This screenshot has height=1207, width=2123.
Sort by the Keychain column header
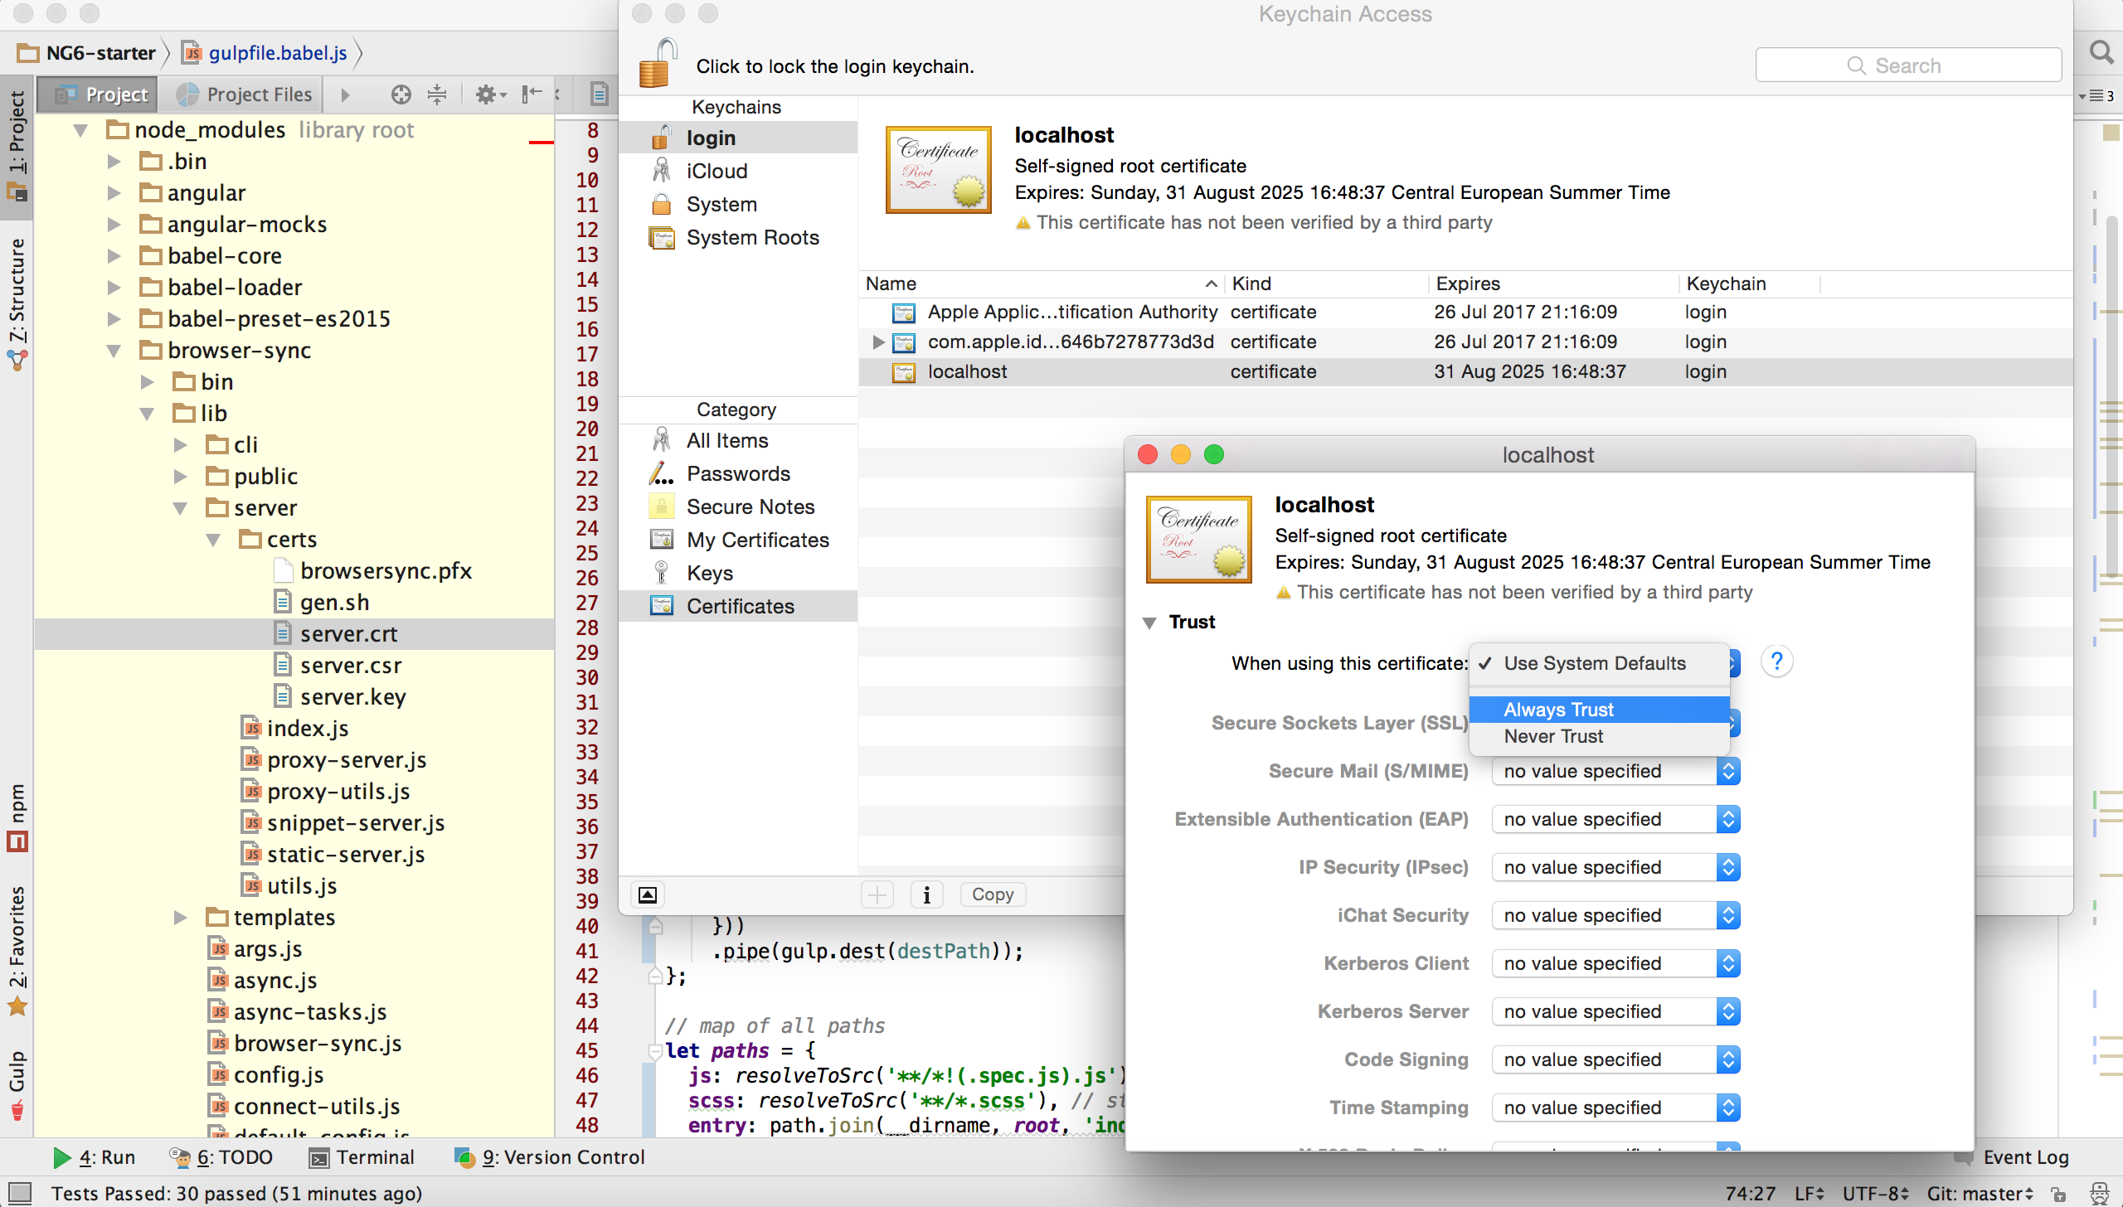click(1750, 284)
